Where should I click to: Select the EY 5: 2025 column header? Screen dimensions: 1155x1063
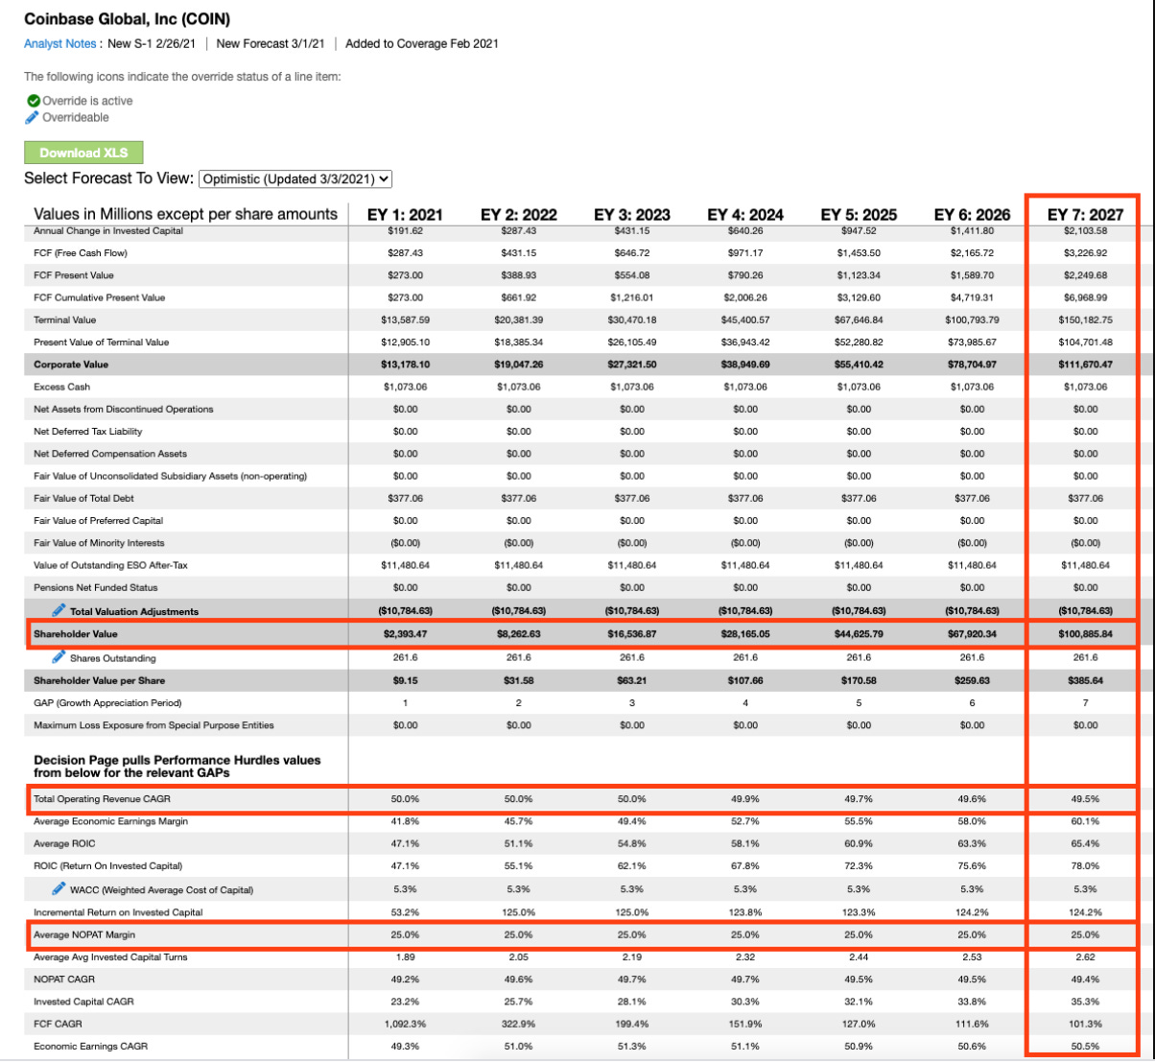tap(859, 214)
